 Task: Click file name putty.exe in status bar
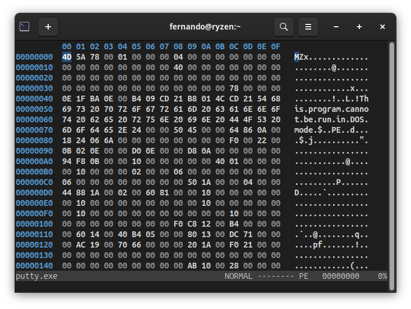[x=37, y=277]
